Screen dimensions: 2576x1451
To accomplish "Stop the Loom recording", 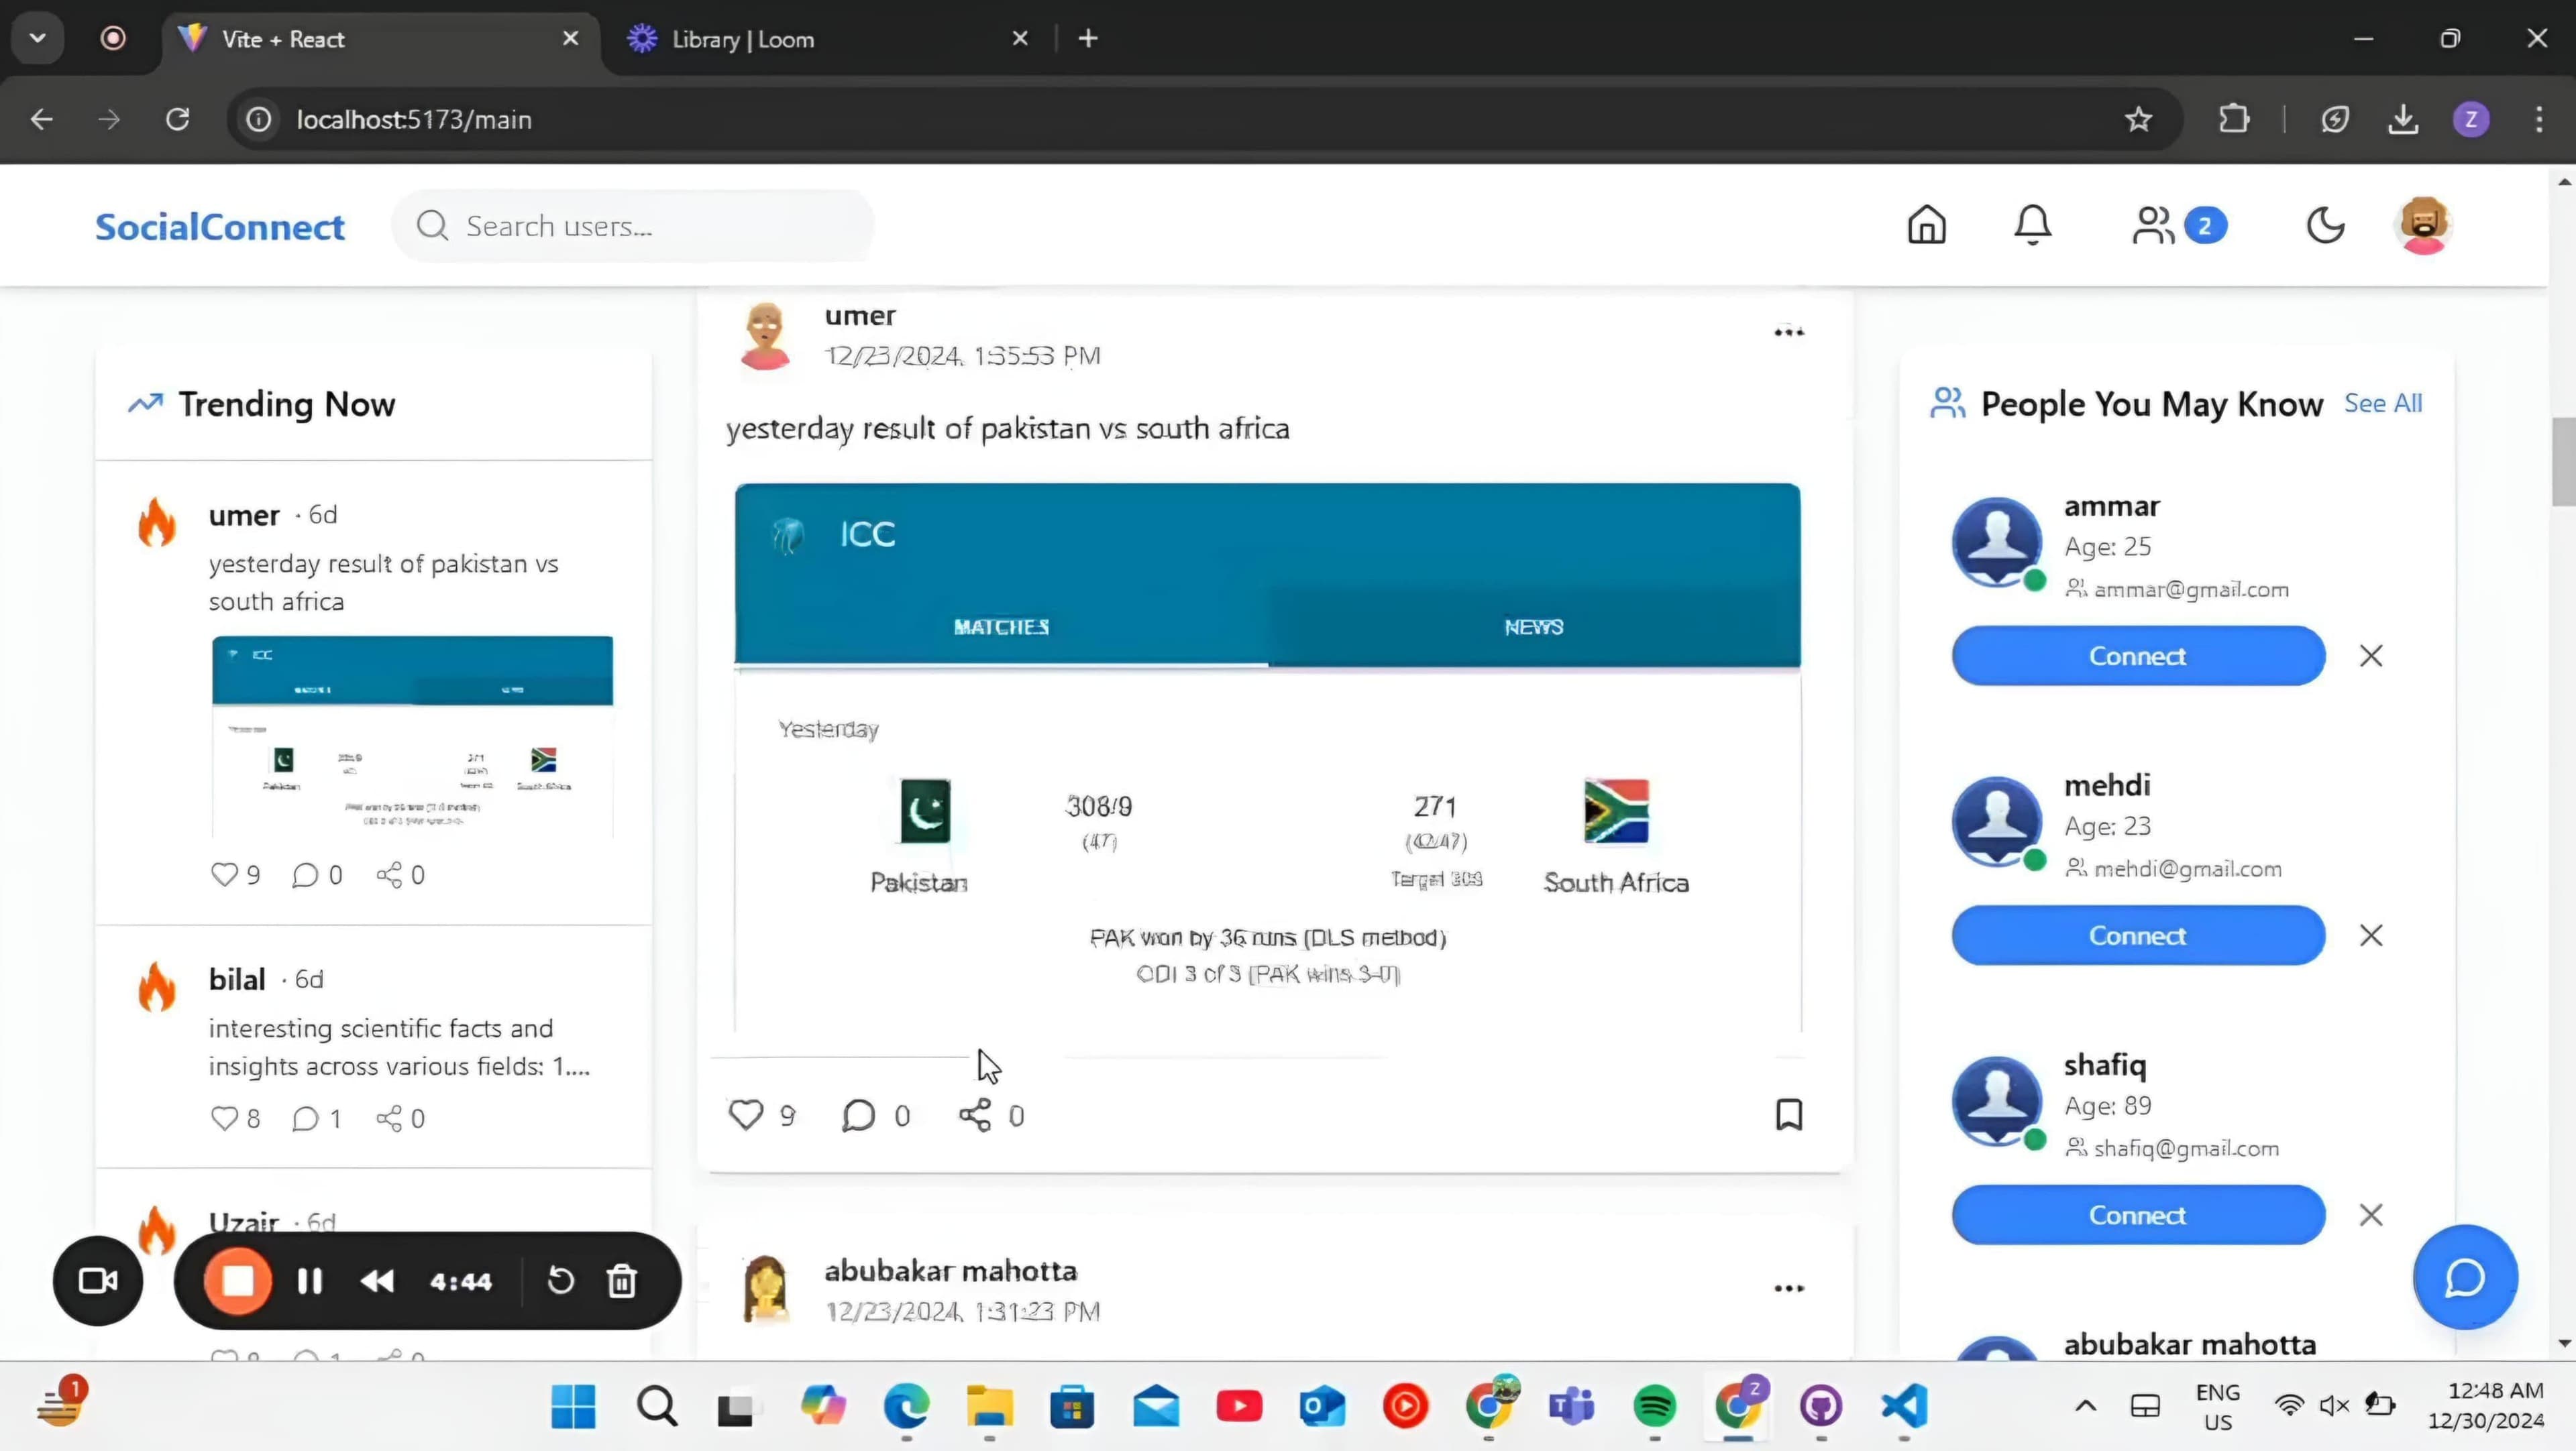I will click(238, 1281).
